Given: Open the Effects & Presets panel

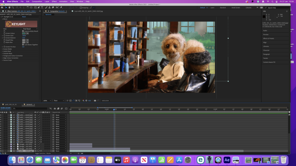Looking at the screenshot, I should tap(269, 38).
